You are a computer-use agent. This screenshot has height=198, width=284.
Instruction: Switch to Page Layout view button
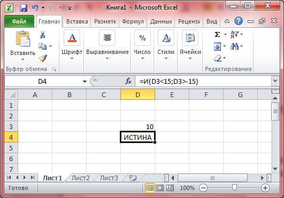160,188
